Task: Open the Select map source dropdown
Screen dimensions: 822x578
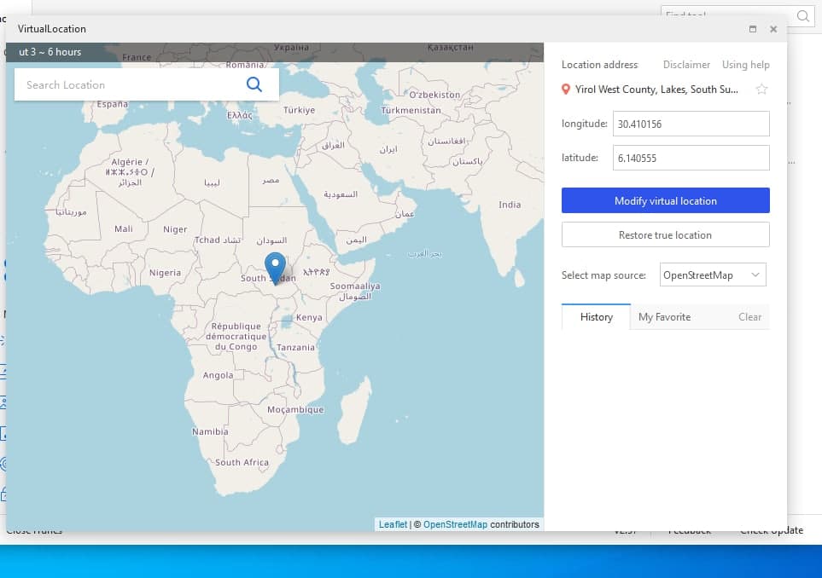Action: click(x=713, y=275)
